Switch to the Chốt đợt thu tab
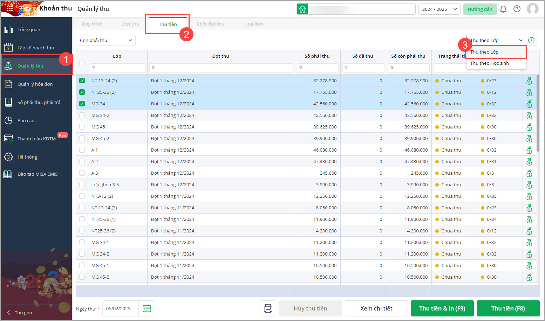Viewport: 545px width, 321px height. pos(211,24)
